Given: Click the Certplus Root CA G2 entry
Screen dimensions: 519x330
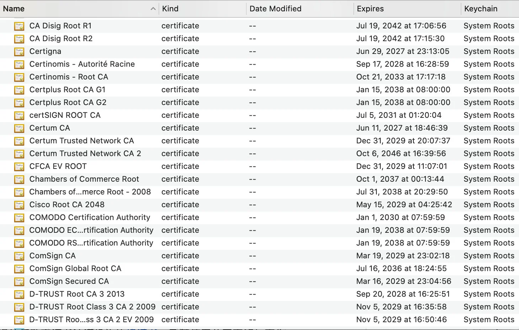Looking at the screenshot, I should point(68,103).
